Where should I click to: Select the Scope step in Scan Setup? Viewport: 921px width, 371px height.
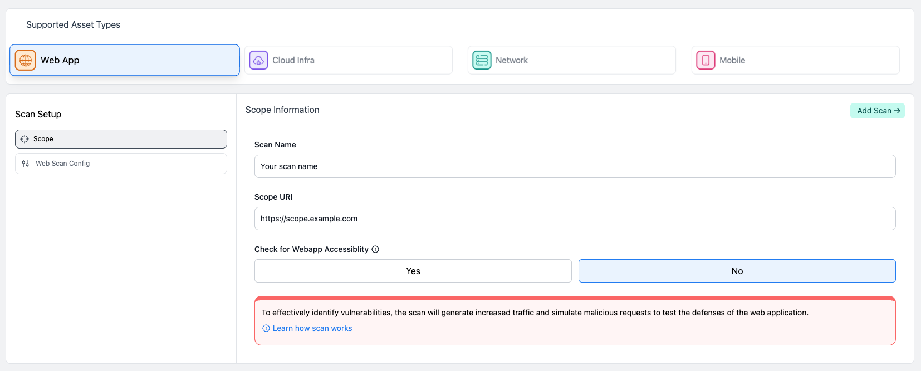coord(43,139)
